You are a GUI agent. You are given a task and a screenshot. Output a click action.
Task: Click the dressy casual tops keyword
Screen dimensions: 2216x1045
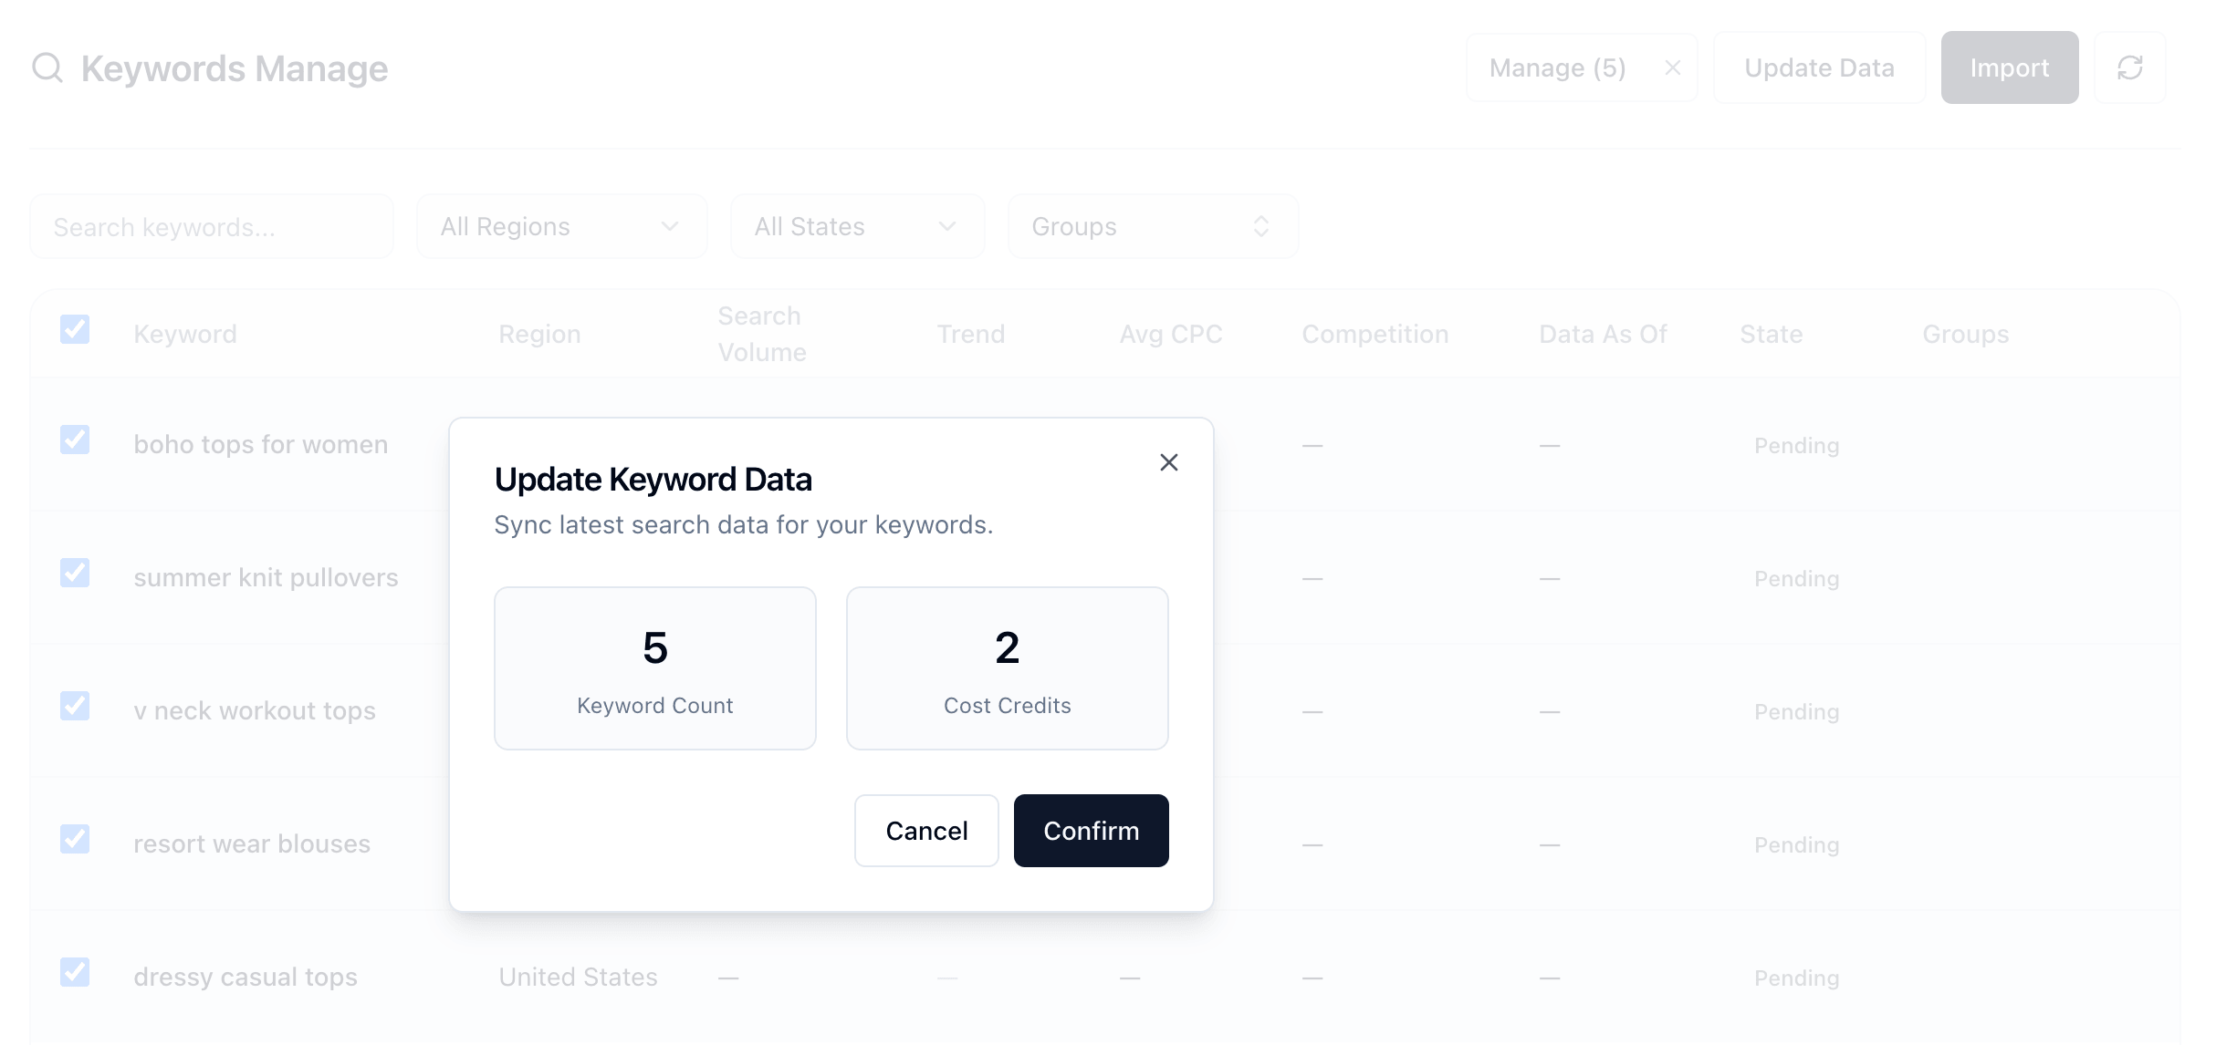pyautogui.click(x=246, y=977)
